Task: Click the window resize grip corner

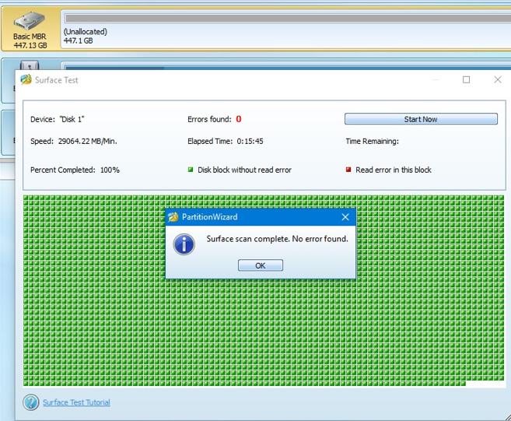Action: pos(507,417)
